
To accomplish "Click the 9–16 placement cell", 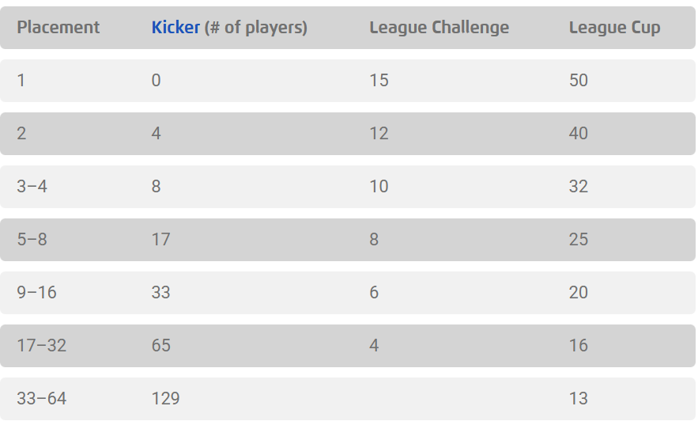I will coord(36,293).
